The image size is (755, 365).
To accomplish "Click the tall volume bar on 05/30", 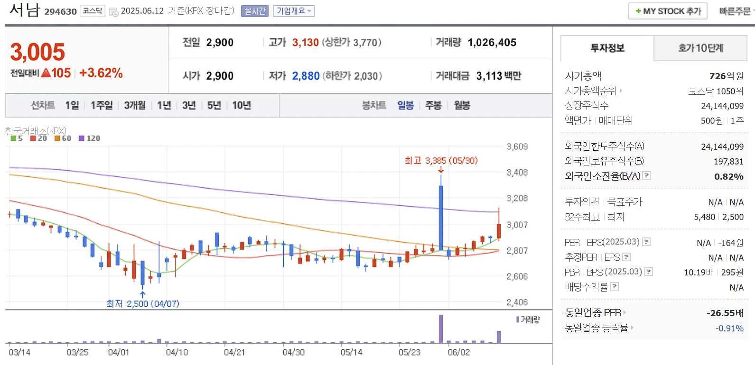I will (441, 328).
